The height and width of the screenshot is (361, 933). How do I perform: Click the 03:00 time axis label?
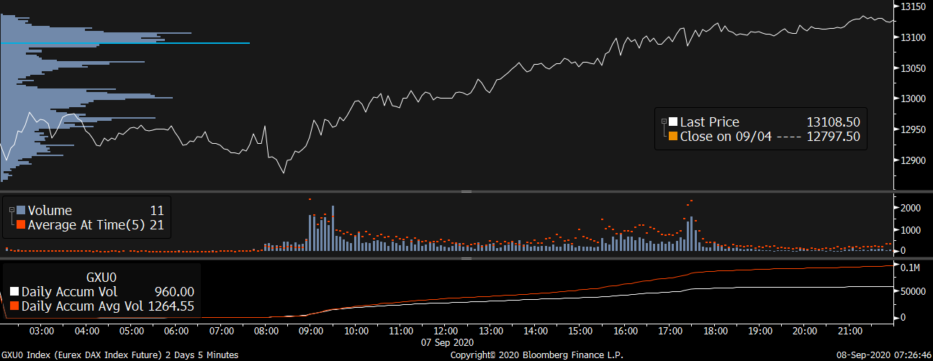(42, 332)
